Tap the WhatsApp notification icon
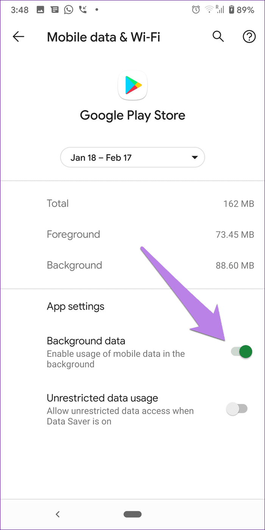The image size is (265, 530). coord(69,10)
